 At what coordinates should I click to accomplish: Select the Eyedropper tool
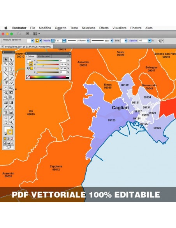tap(6, 107)
